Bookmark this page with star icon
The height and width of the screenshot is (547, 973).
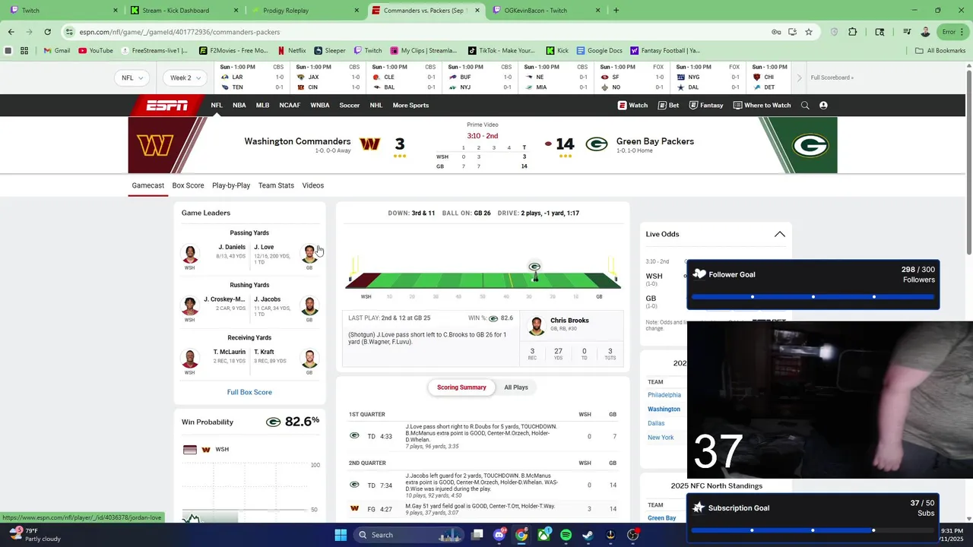(x=809, y=32)
